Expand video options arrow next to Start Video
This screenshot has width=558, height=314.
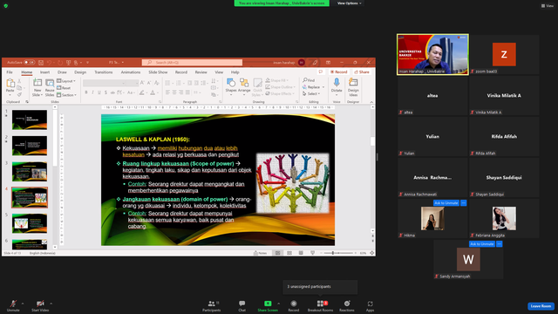click(51, 304)
